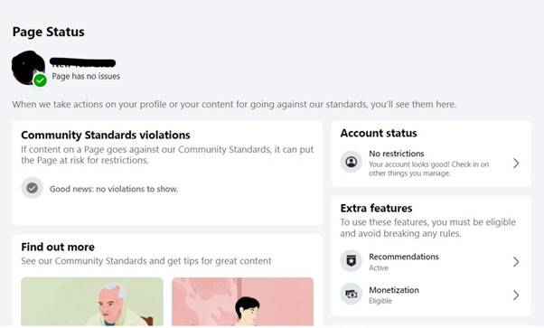Select the Monetization Eligible row label
Screen dimensions: 544x328
pyautogui.click(x=394, y=295)
